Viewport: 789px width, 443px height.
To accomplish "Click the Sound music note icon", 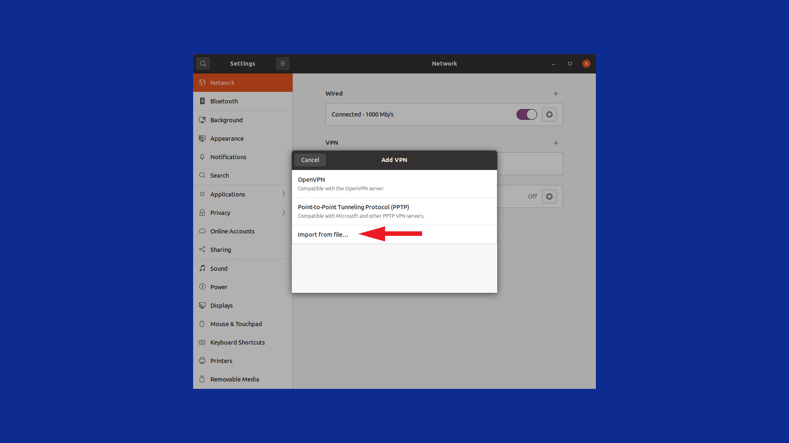I will coord(202,268).
